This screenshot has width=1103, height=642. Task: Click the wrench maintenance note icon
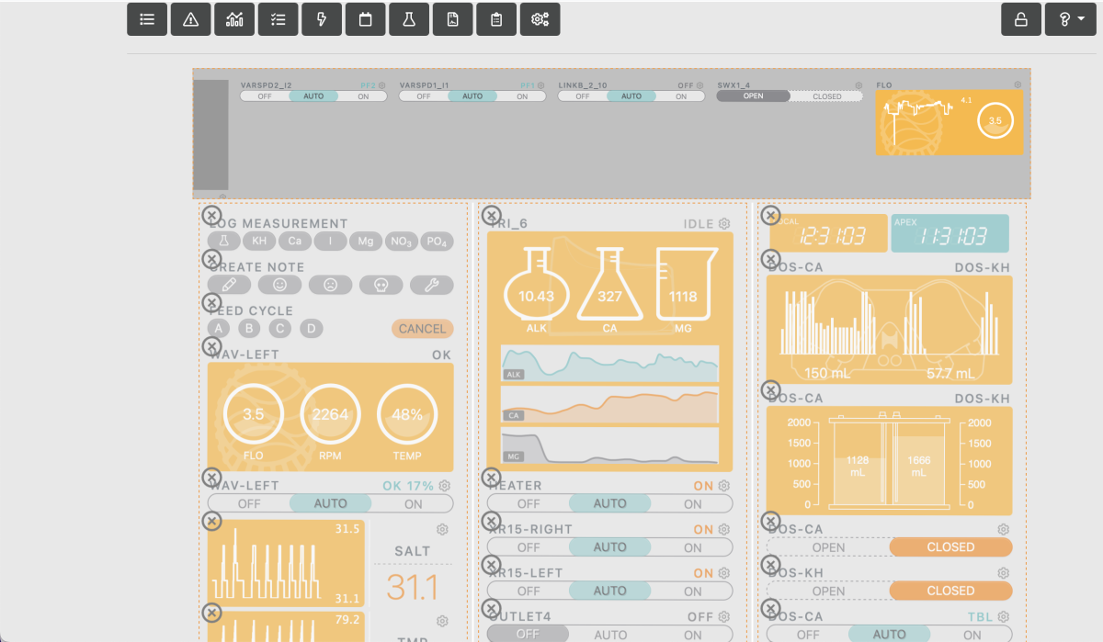[x=431, y=285]
